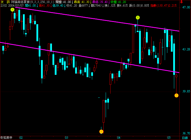Click the 02 month label on the time axis
This screenshot has height=140, width=191.
pos(21,138)
